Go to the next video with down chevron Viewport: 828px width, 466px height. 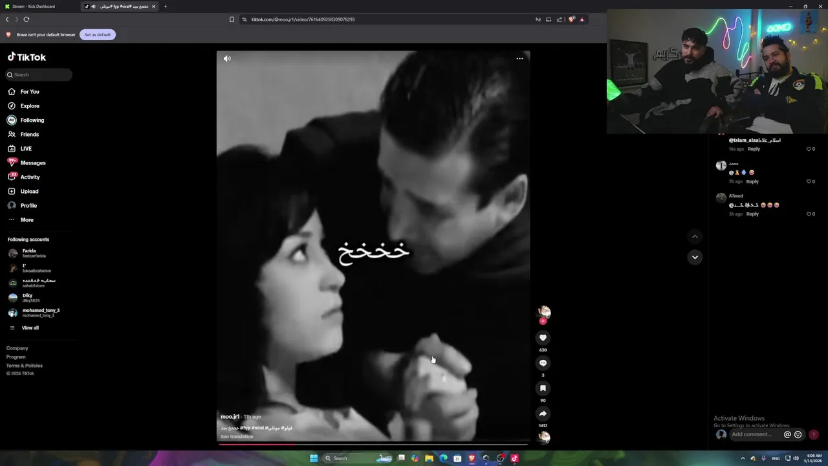[x=695, y=257]
